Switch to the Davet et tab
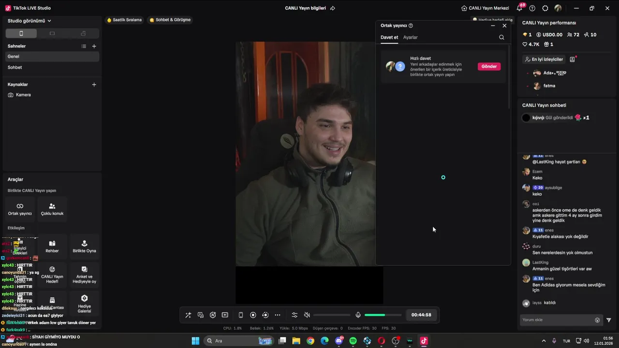Screen dimensions: 619x348 [x=389, y=37]
